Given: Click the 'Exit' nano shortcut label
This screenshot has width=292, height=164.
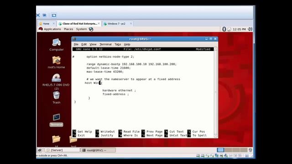Looking at the screenshot, I should [x=81, y=135].
